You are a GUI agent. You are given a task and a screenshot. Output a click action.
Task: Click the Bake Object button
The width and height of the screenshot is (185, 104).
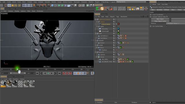160,19
